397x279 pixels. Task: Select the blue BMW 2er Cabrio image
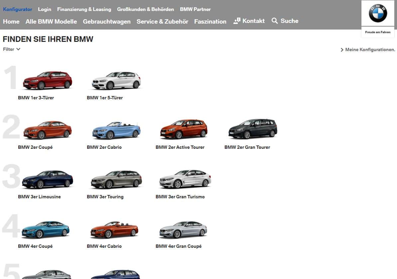click(116, 130)
